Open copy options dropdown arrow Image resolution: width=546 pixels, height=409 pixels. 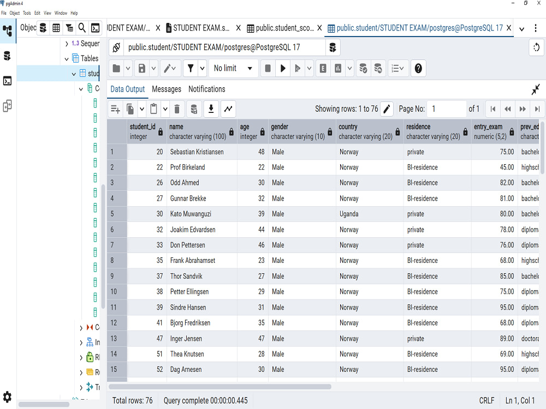(x=142, y=109)
